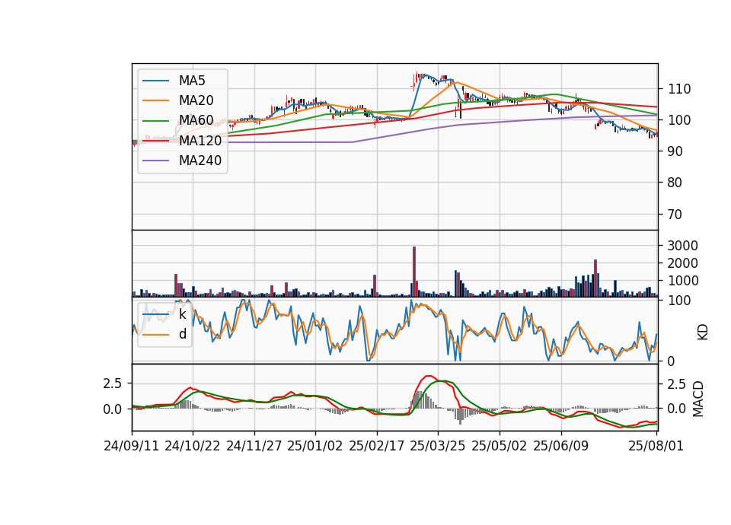Image resolution: width=731 pixels, height=525 pixels.
Task: Click the 25/01/02 date axis label
Action: click(315, 447)
